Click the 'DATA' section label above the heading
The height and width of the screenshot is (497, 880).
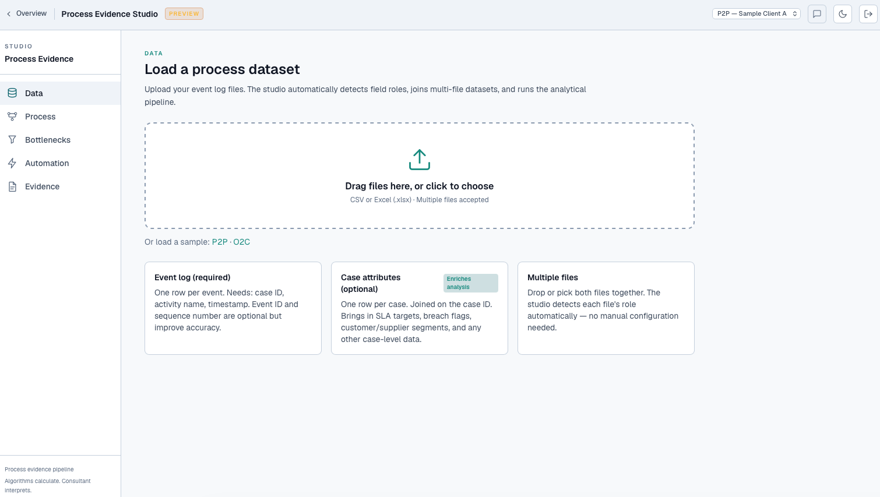[154, 53]
